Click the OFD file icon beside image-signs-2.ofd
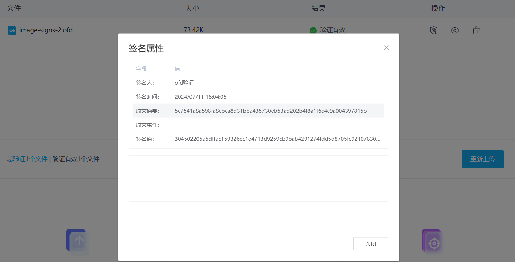 click(x=12, y=30)
